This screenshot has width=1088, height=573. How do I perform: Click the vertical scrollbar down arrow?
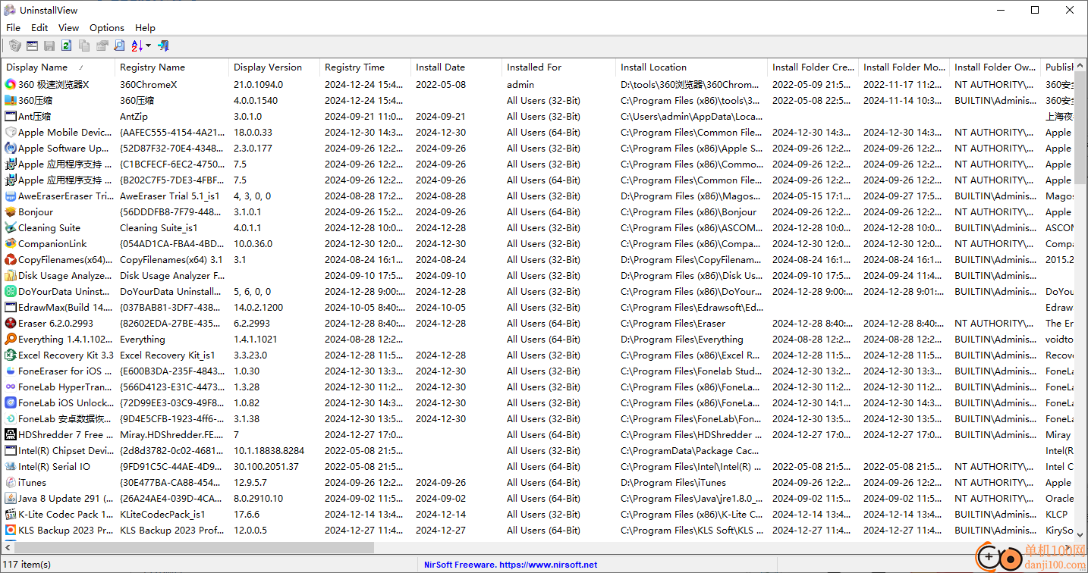click(x=1080, y=535)
